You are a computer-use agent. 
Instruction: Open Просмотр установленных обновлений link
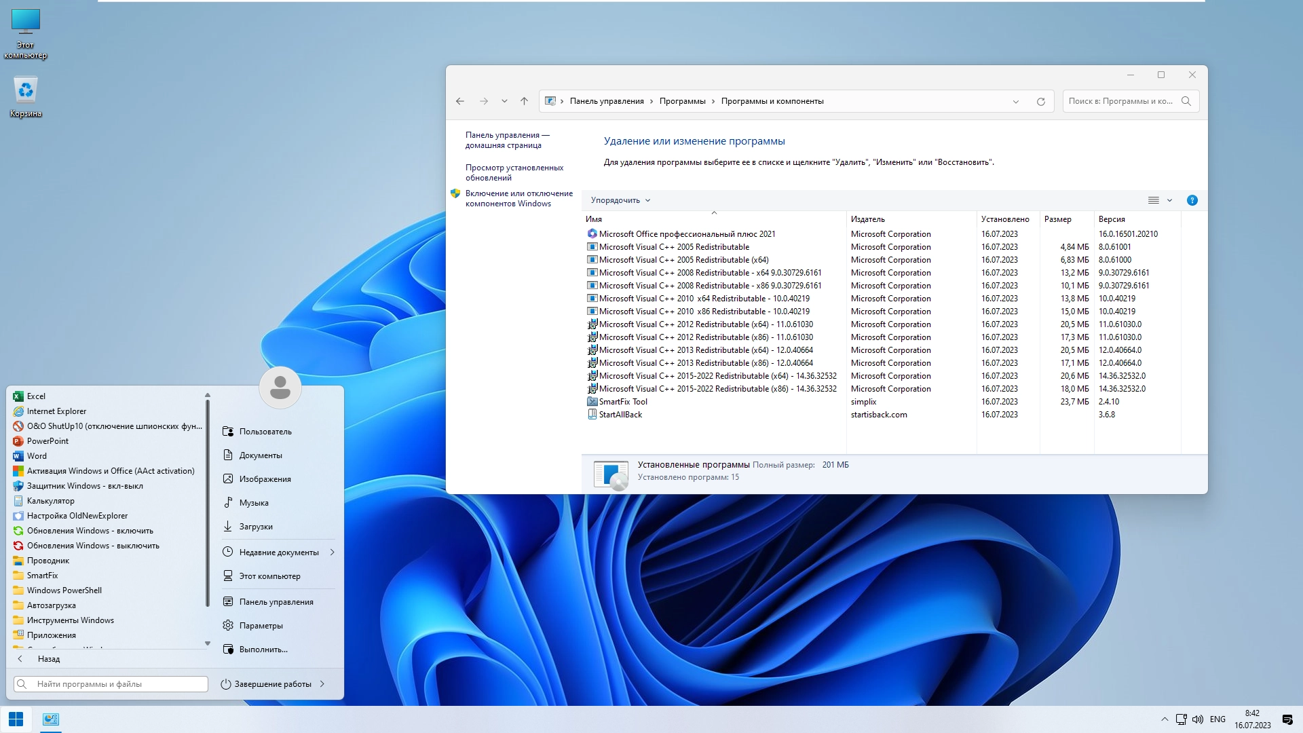tap(514, 172)
